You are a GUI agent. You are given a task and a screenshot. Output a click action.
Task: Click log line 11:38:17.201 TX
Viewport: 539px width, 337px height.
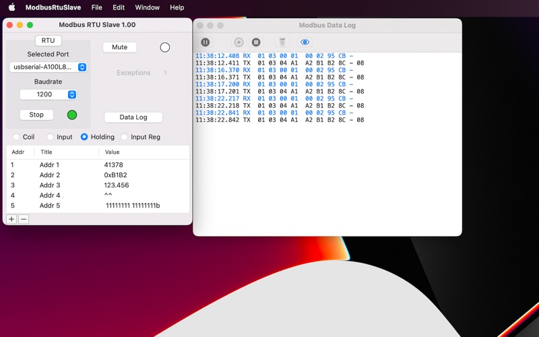280,92
